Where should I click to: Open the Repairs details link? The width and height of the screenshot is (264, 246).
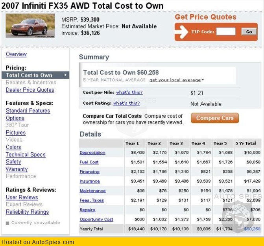[x=87, y=210]
